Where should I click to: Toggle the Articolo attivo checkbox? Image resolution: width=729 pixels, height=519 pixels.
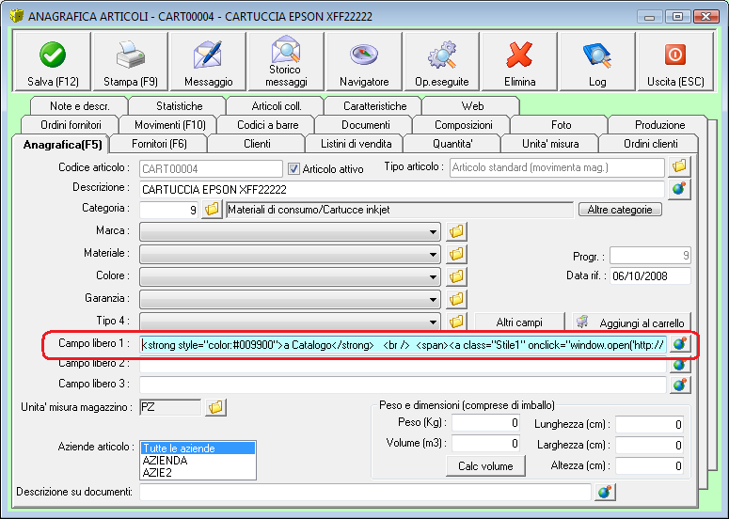[x=293, y=168]
